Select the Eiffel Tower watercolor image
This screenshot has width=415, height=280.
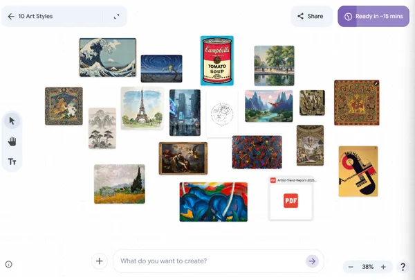[142, 108]
